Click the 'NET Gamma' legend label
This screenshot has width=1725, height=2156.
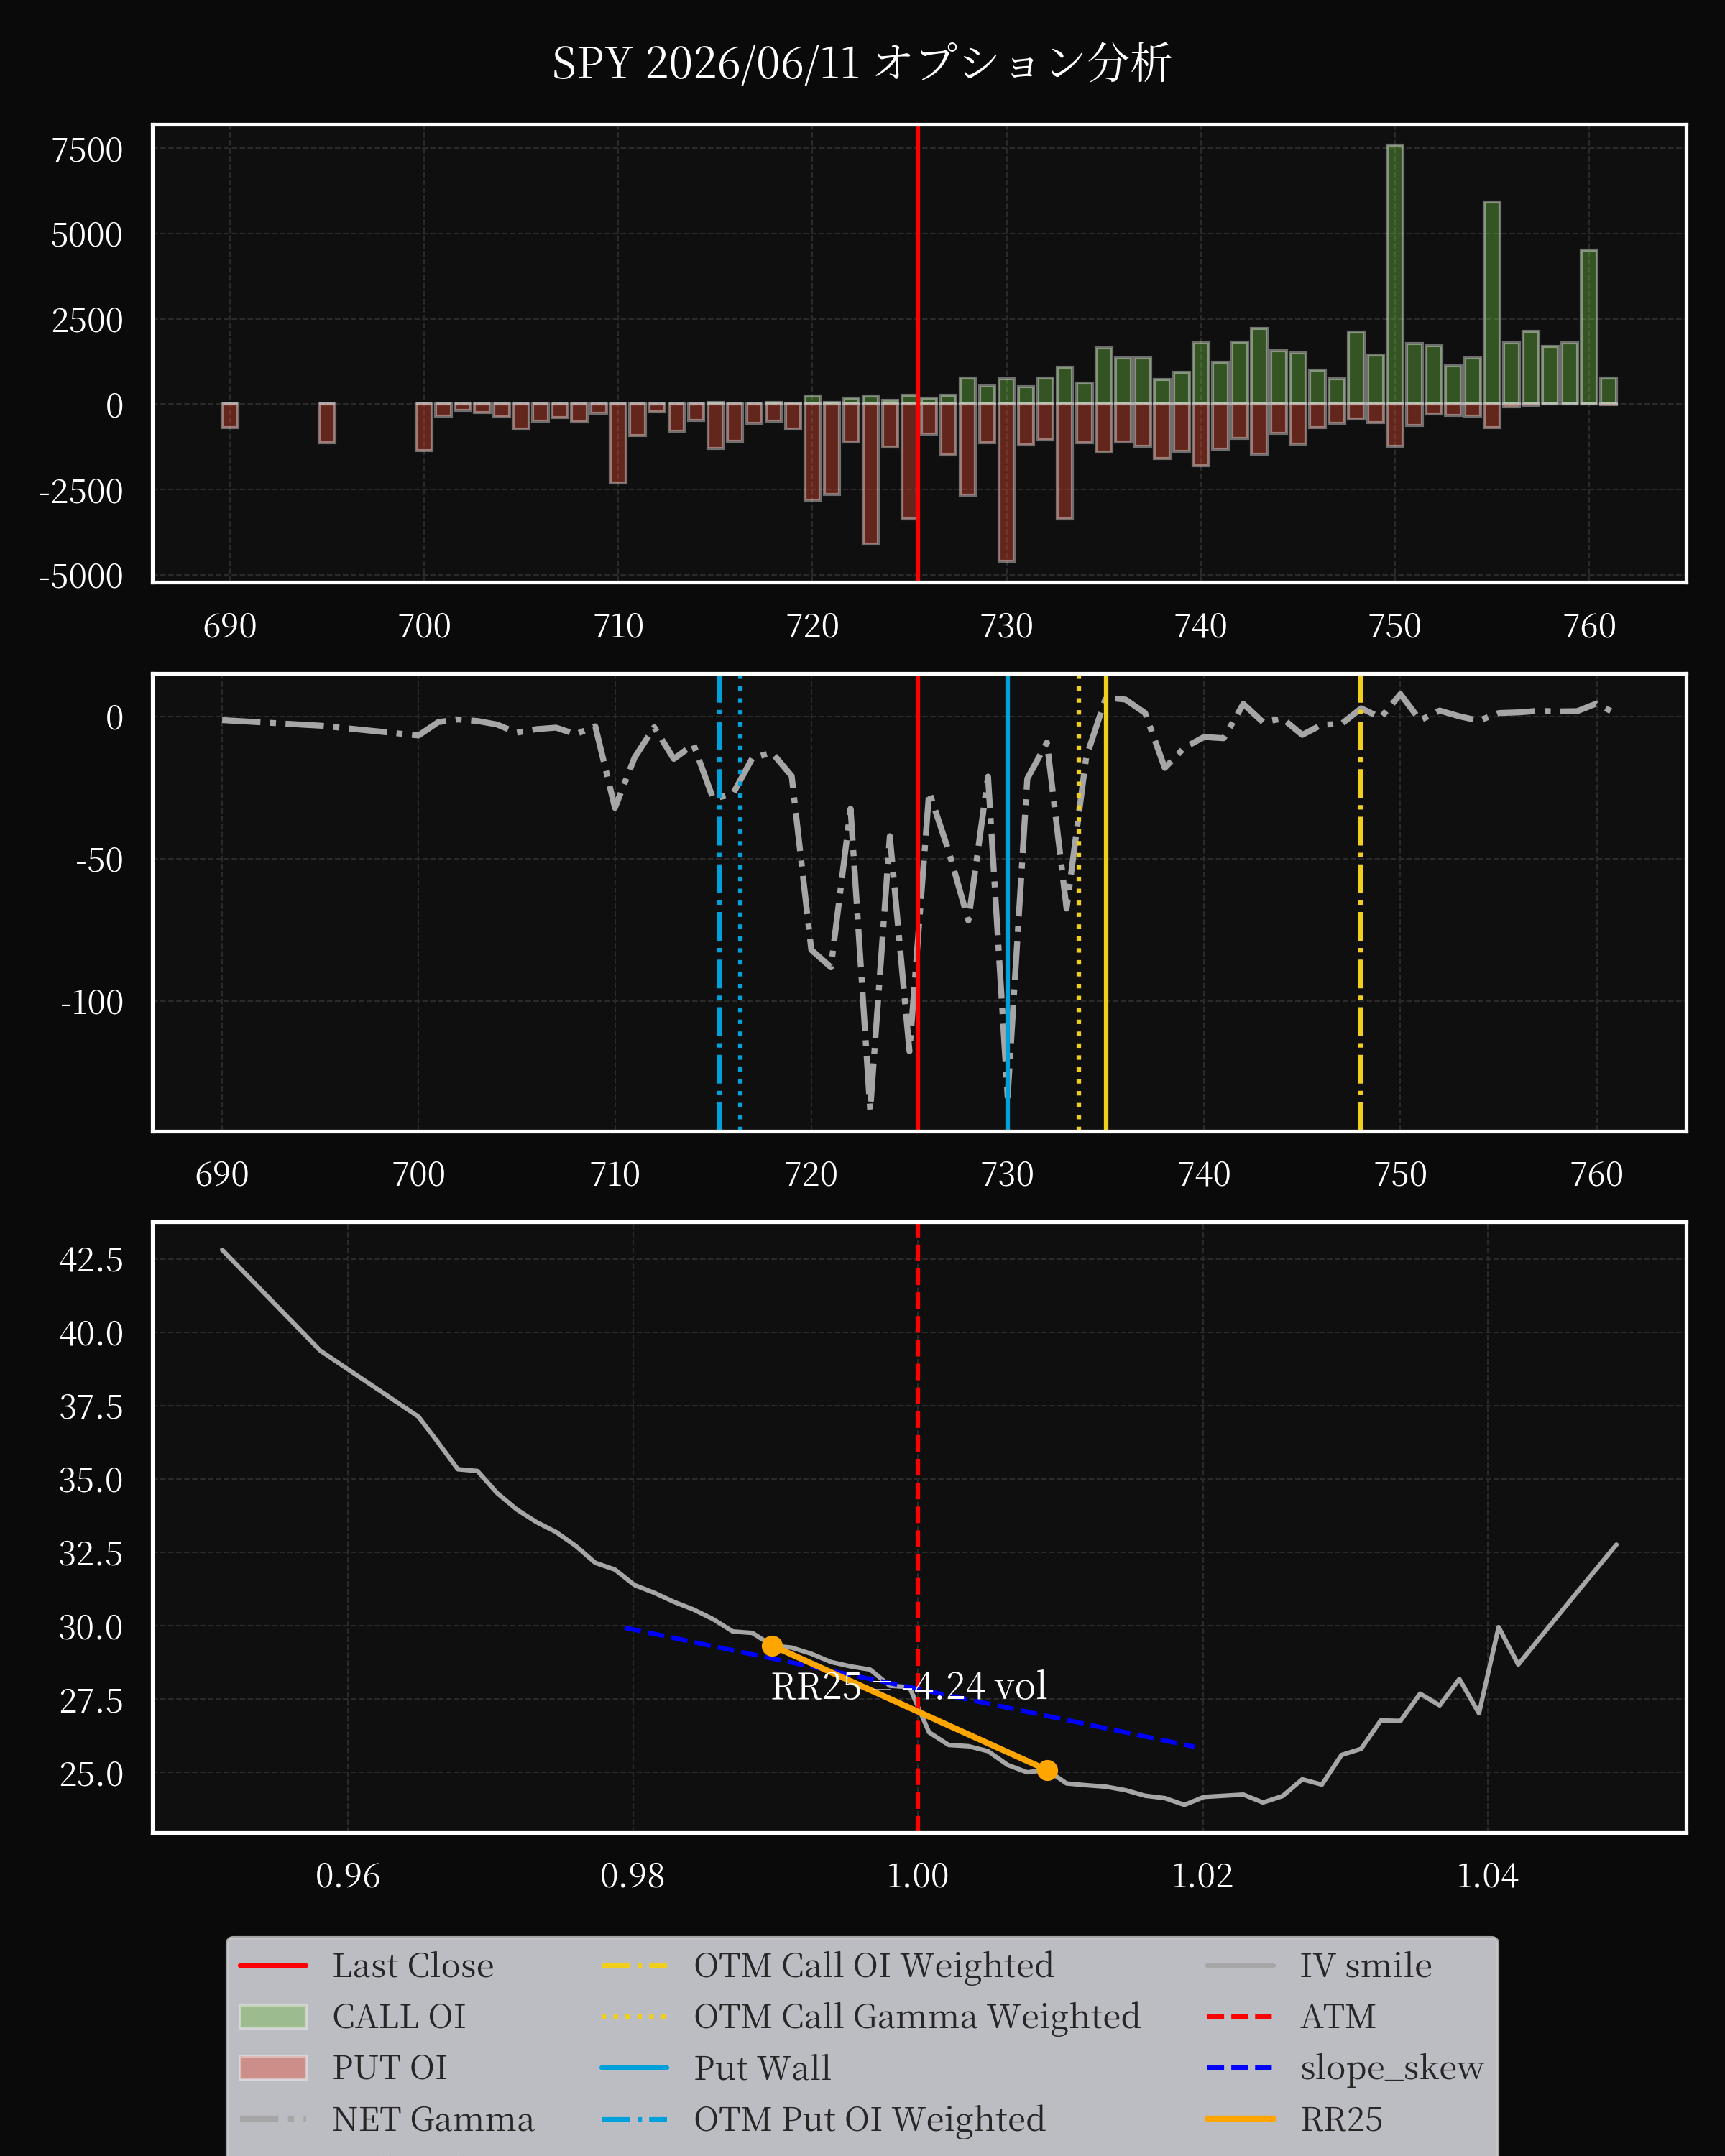(x=433, y=2119)
